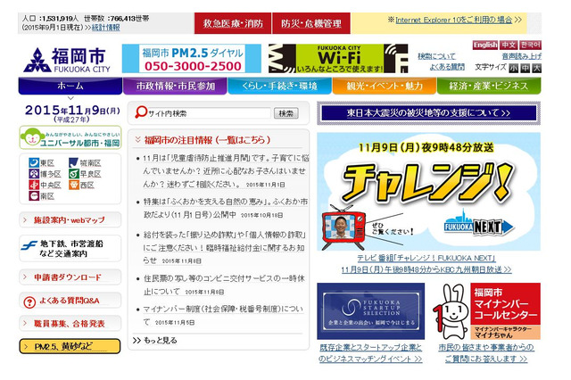Click the subway transit logo icon
The width and height of the screenshot is (571, 380).
[29, 246]
